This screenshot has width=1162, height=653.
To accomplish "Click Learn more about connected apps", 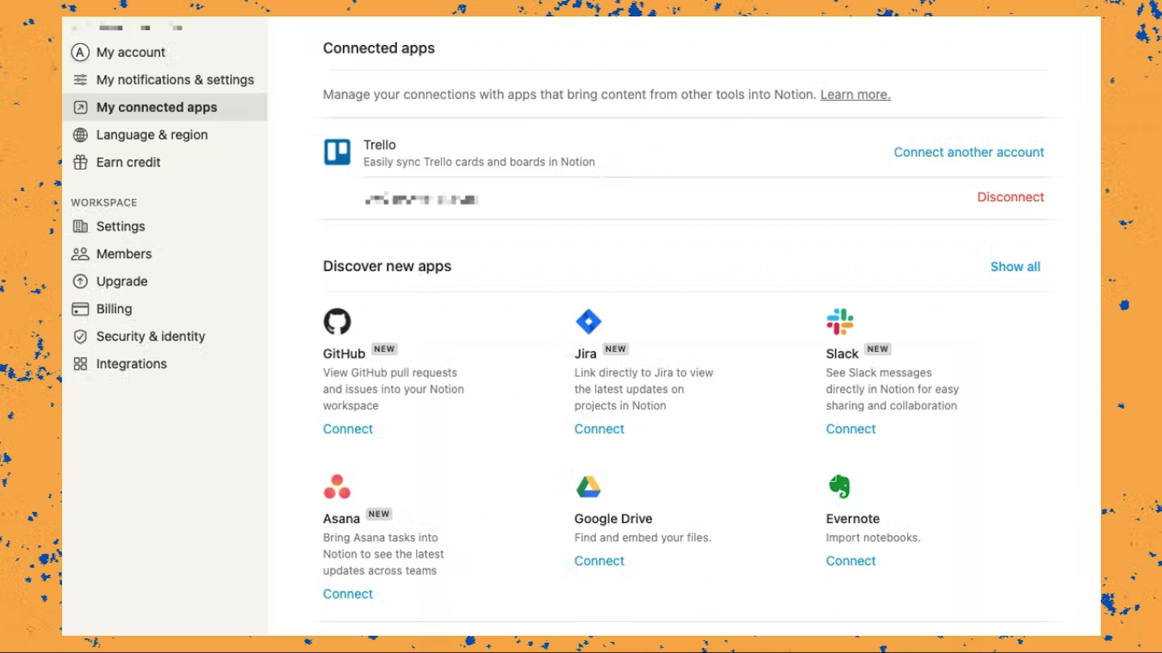I will 855,94.
